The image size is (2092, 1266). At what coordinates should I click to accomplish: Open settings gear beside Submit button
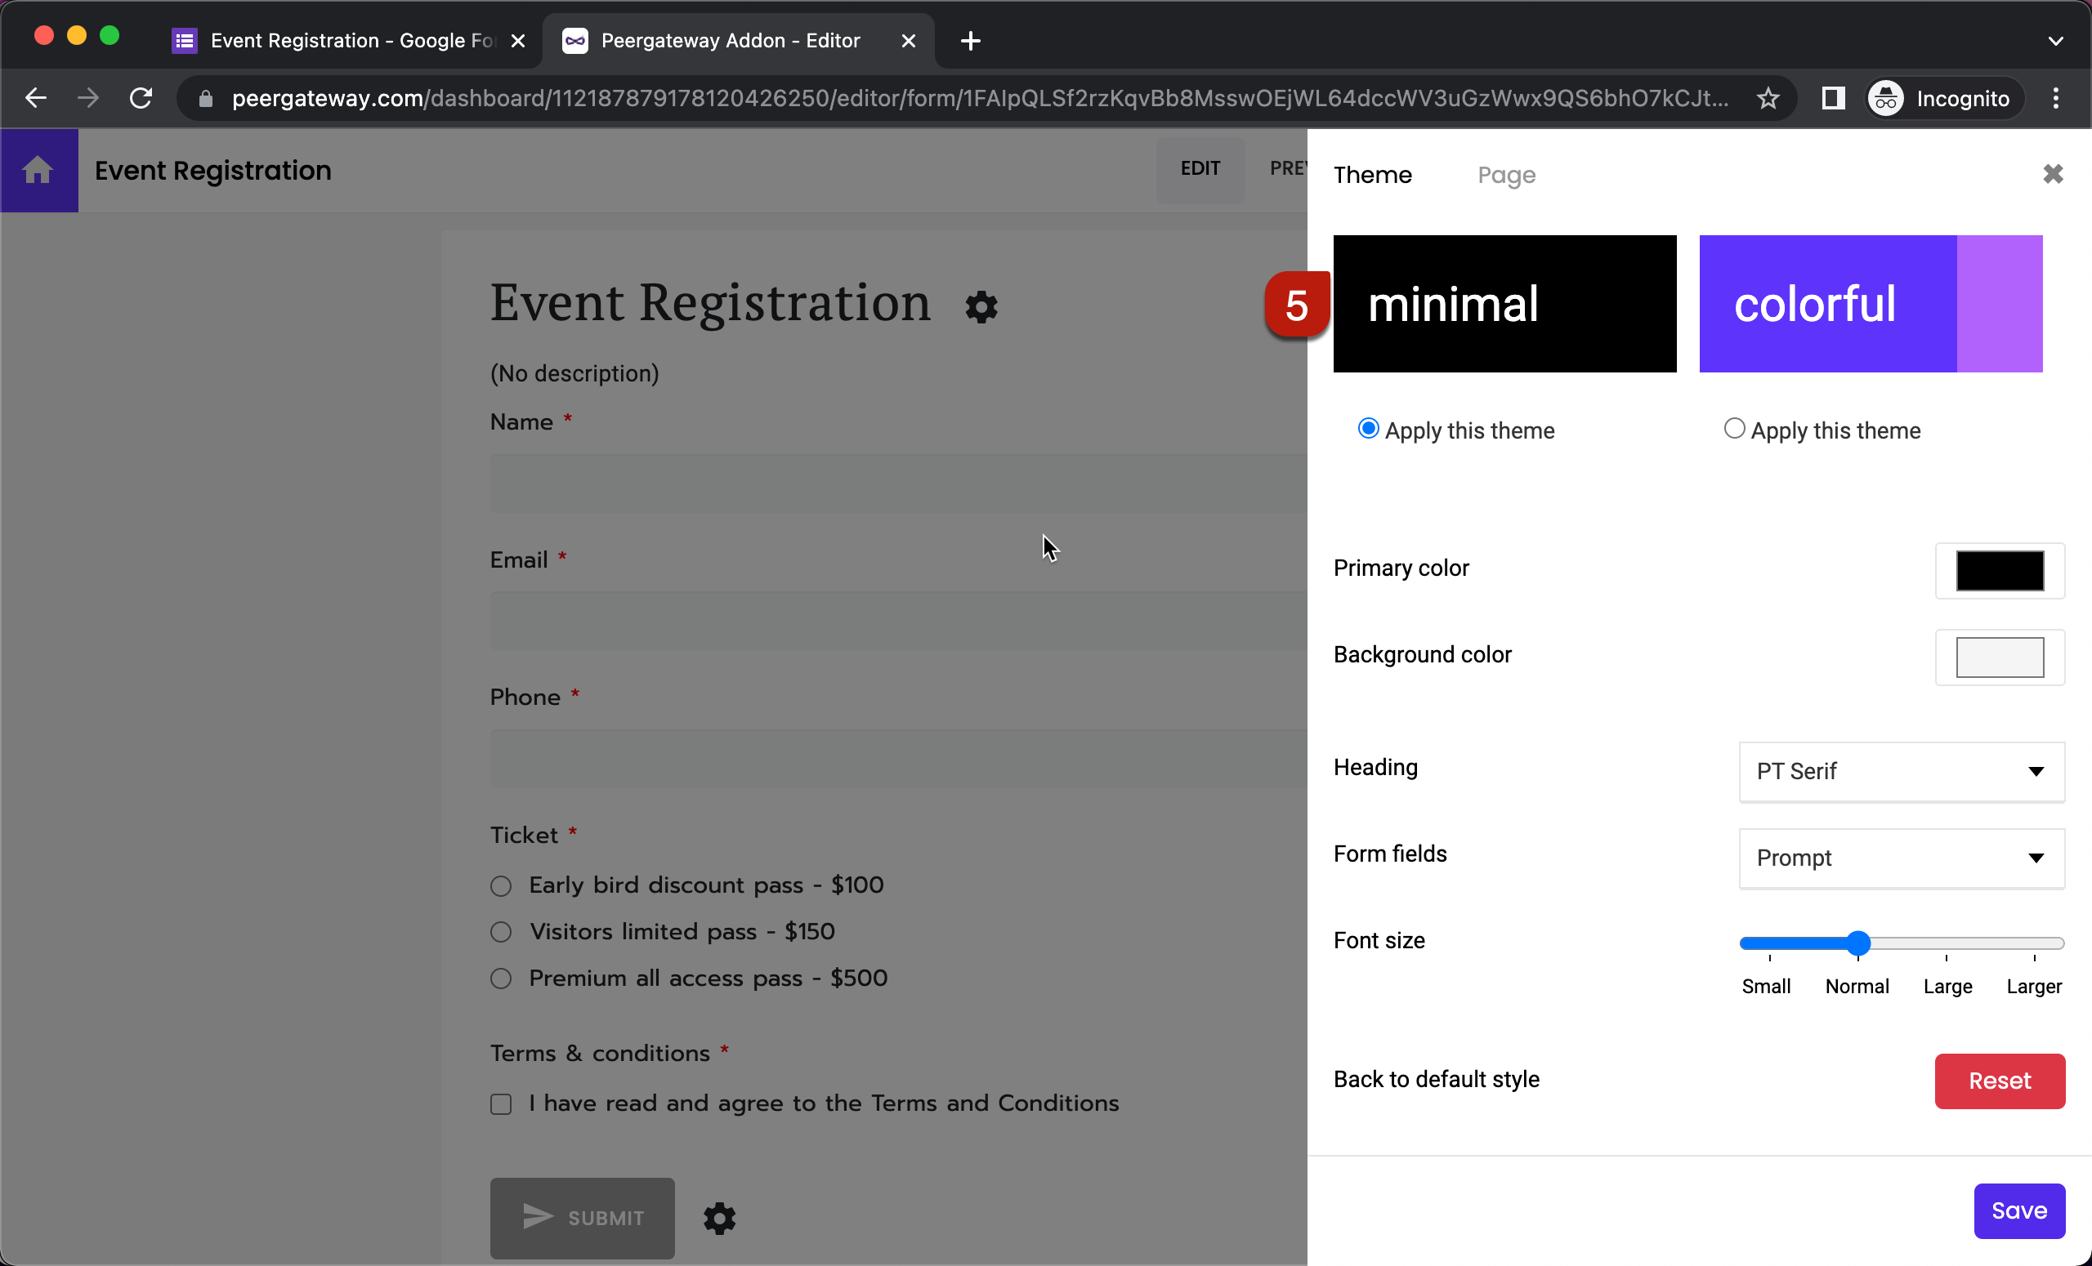coord(719,1218)
